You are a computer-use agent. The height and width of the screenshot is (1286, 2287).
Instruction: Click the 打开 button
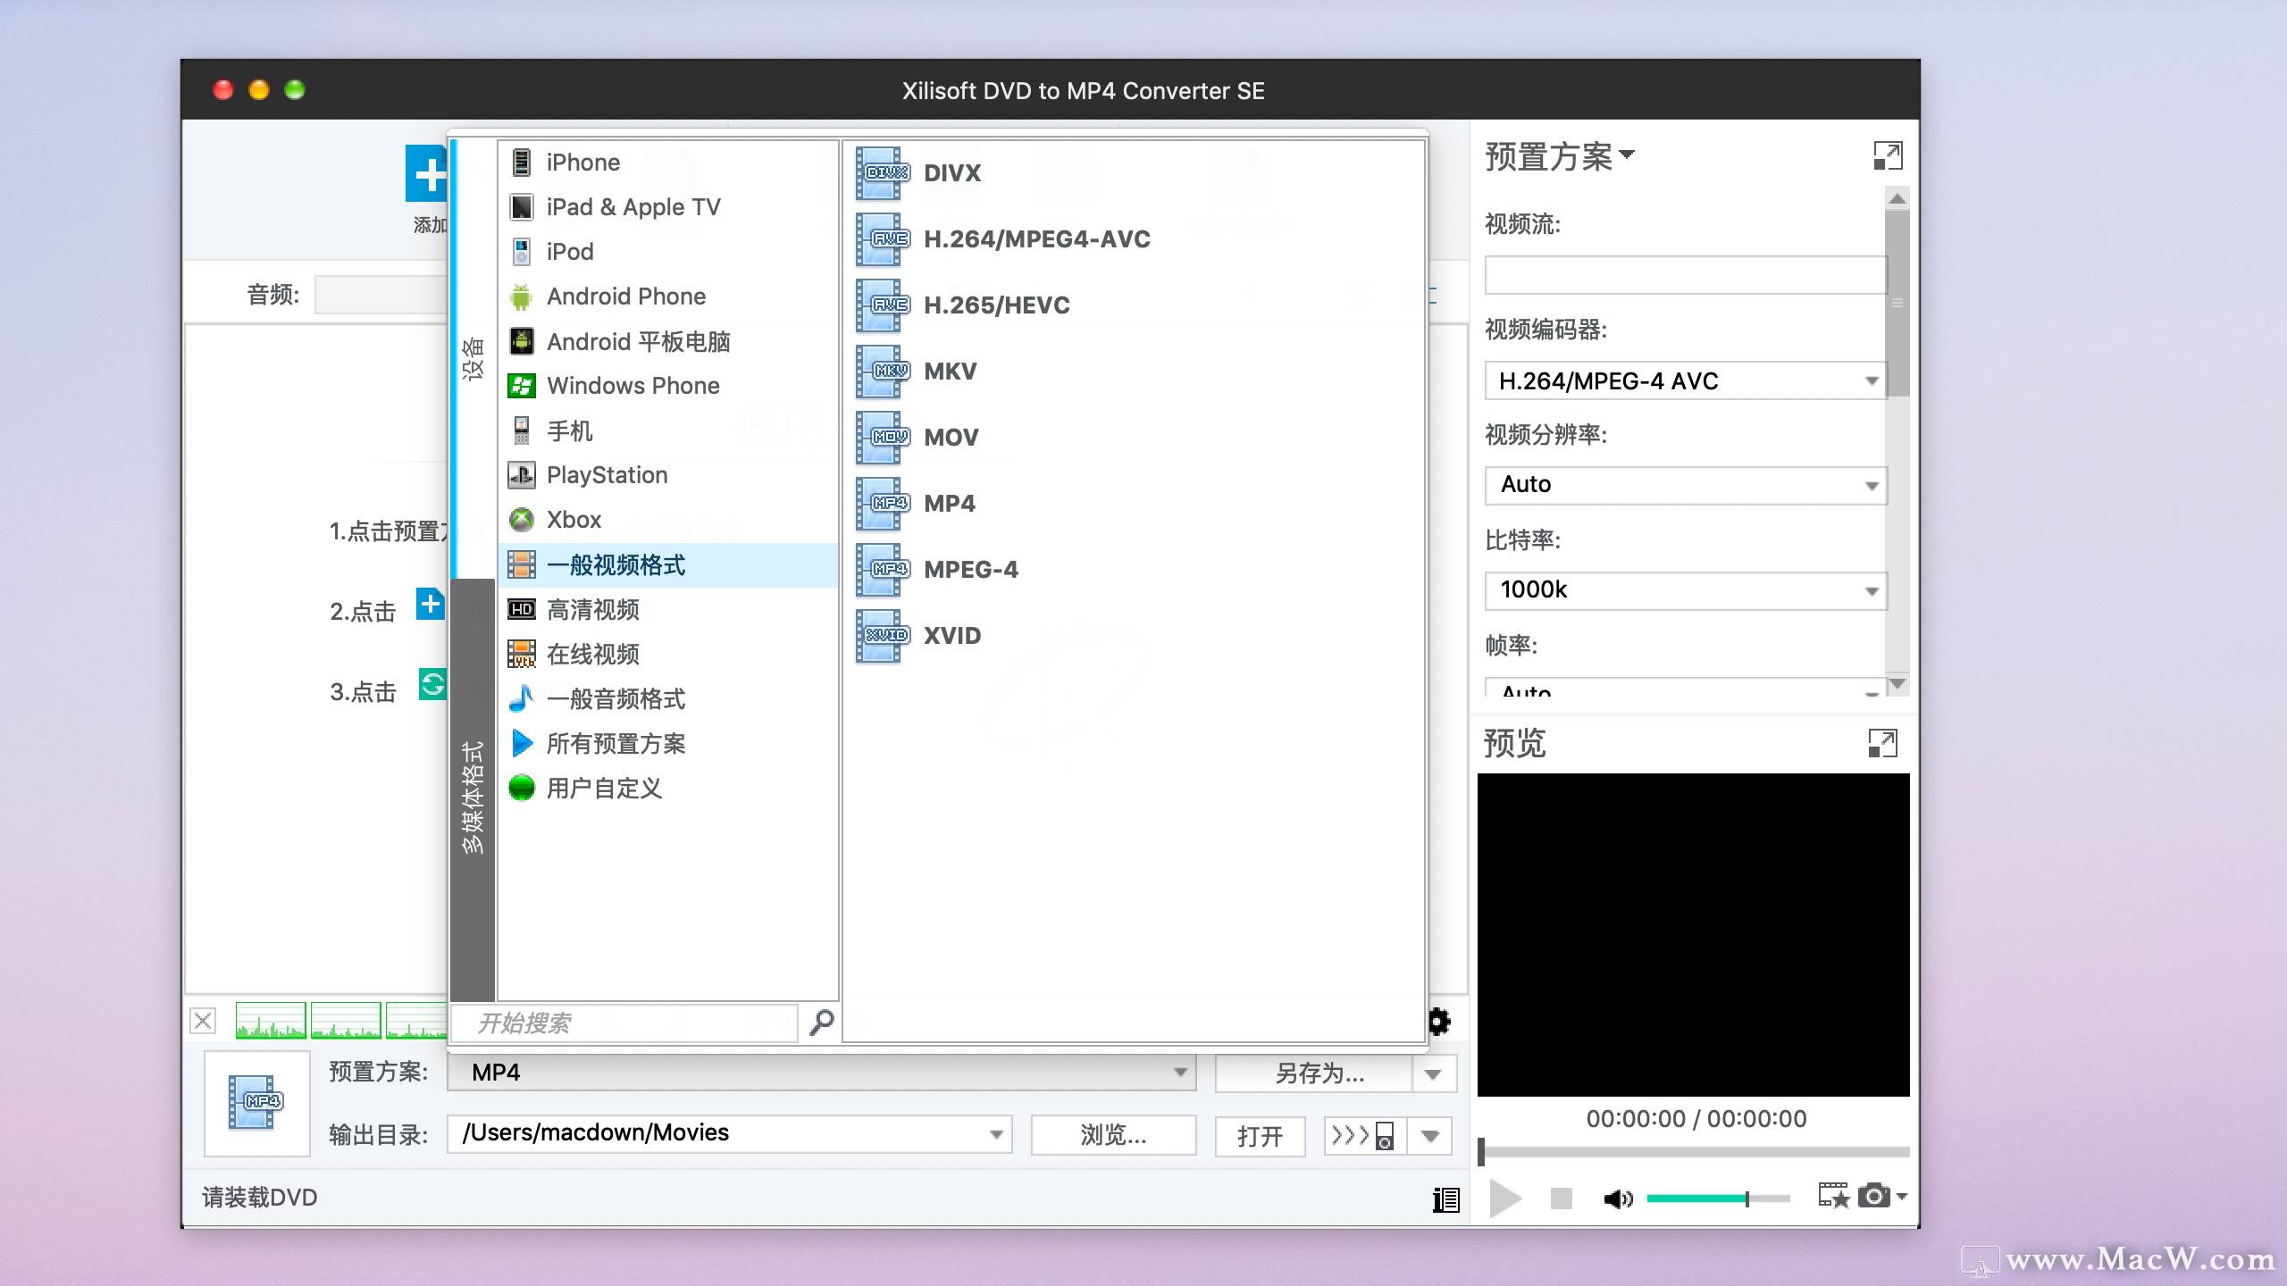click(x=1260, y=1136)
